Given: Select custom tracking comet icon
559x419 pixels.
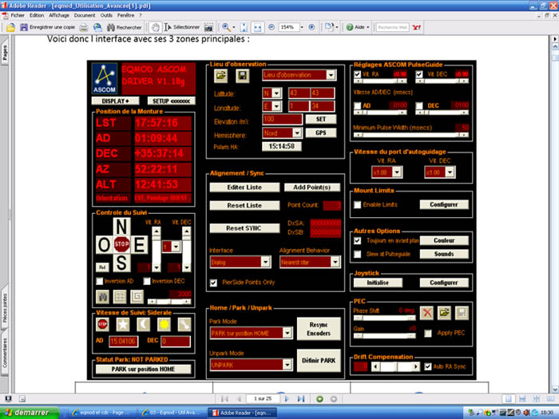Looking at the screenshot, I should [184, 324].
